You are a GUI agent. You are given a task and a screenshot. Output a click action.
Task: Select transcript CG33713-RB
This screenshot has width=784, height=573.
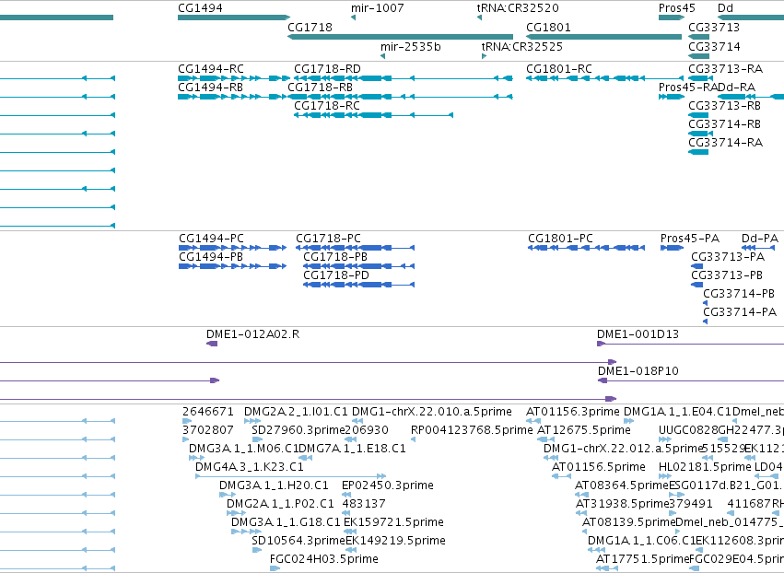tap(698, 115)
